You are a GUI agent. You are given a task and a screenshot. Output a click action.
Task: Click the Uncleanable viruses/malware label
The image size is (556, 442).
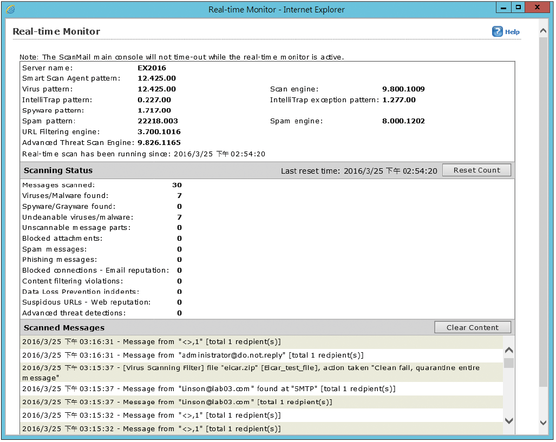77,217
